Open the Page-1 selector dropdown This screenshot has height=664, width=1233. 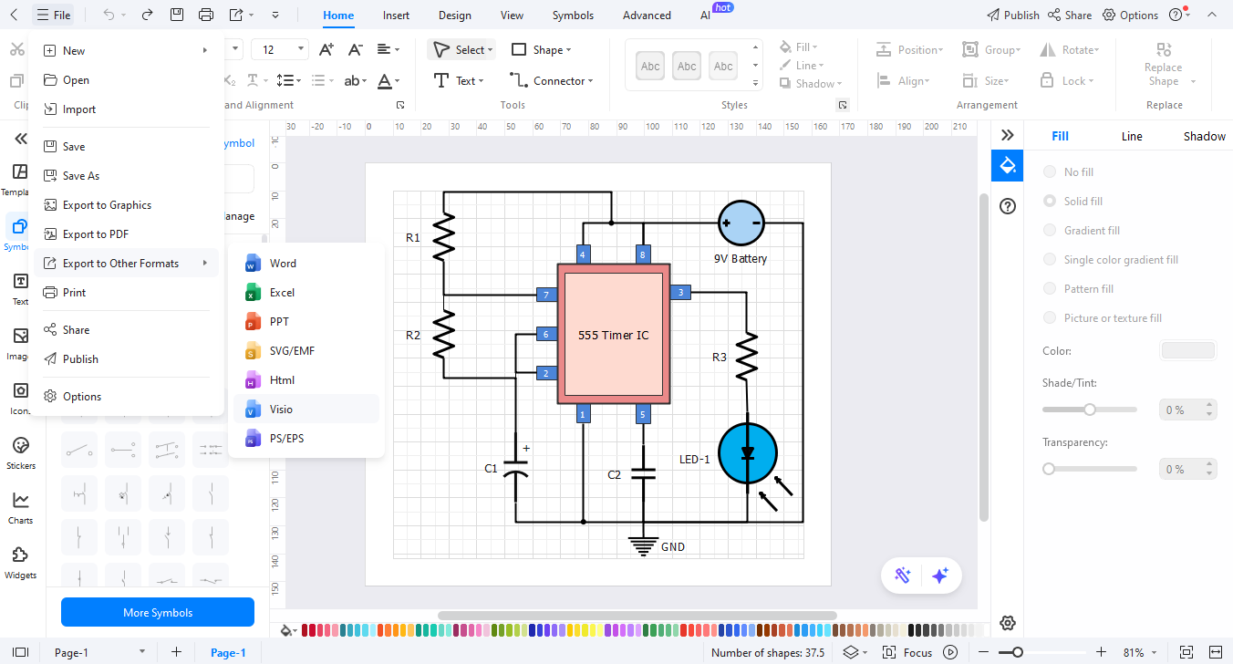coord(141,652)
